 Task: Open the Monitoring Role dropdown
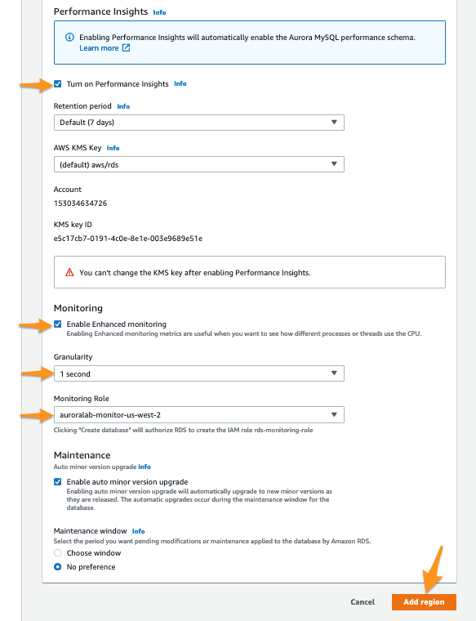199,414
